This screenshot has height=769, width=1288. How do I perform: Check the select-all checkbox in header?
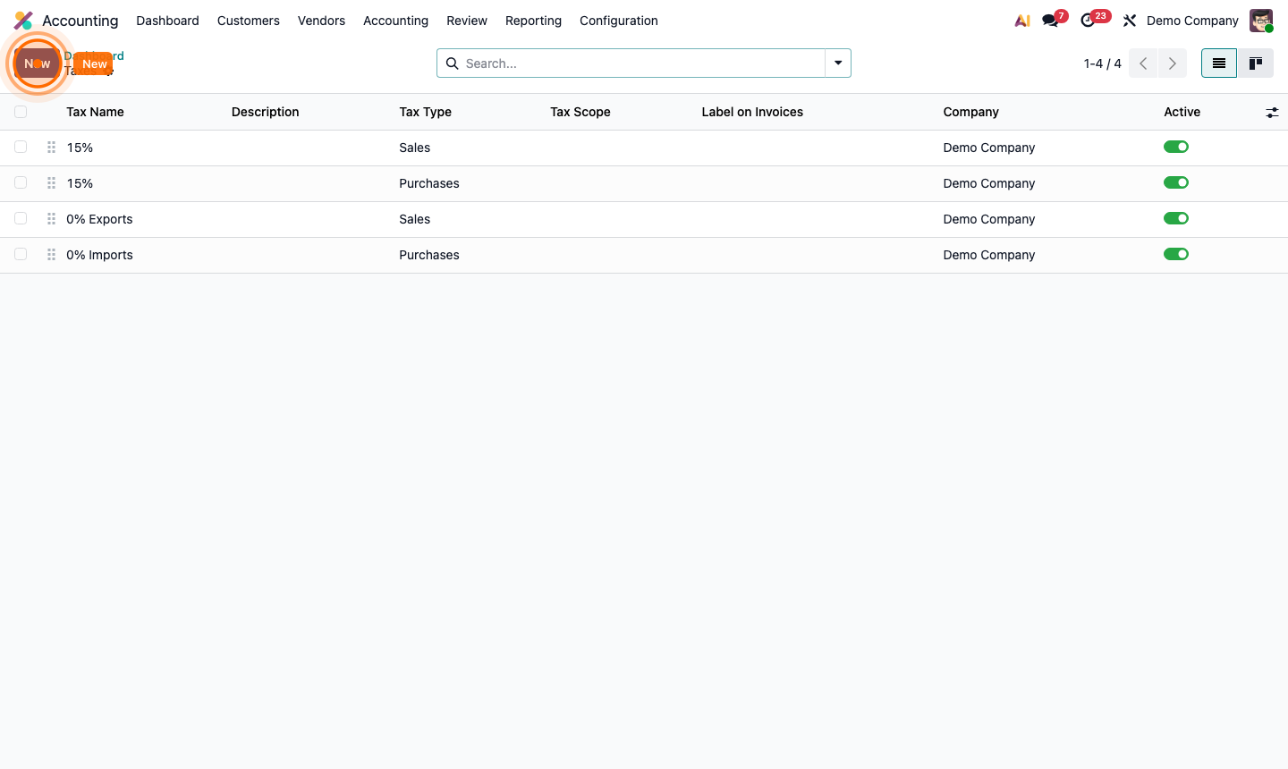(21, 111)
